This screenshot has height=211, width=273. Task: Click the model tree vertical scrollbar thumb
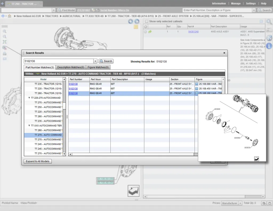(x=64, y=106)
